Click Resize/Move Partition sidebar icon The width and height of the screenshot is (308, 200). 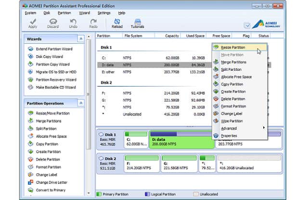30,113
